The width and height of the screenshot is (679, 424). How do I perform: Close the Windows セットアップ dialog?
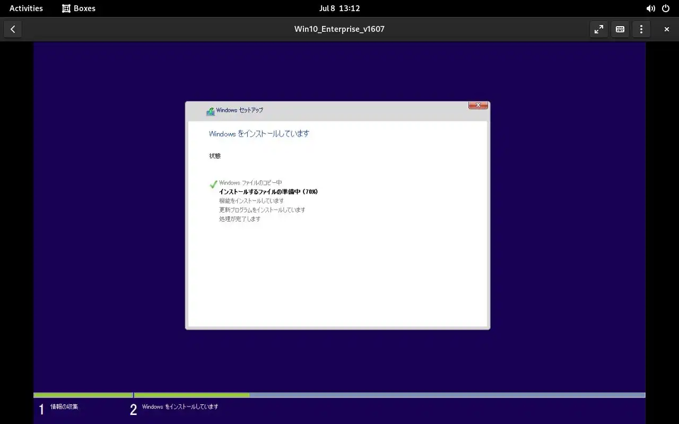(478, 105)
